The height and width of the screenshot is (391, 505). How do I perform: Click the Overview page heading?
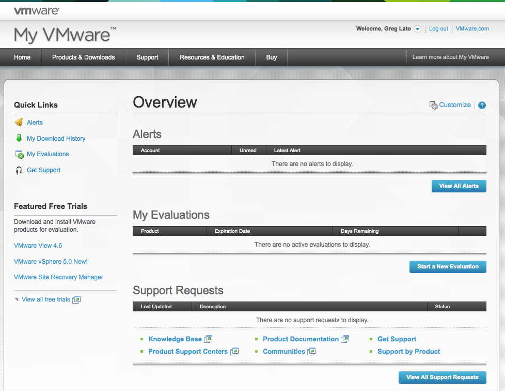(165, 102)
